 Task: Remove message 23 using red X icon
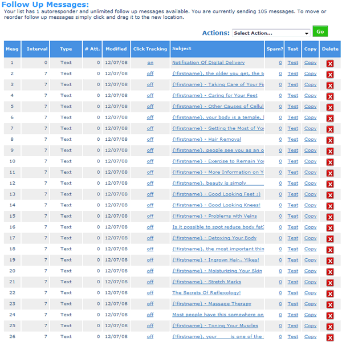[329, 305]
